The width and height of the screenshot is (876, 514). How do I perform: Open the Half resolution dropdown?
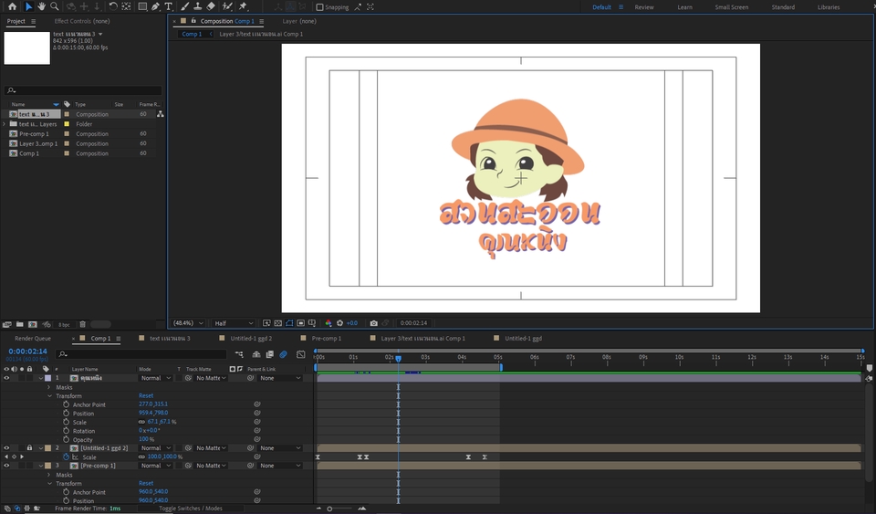(x=234, y=323)
